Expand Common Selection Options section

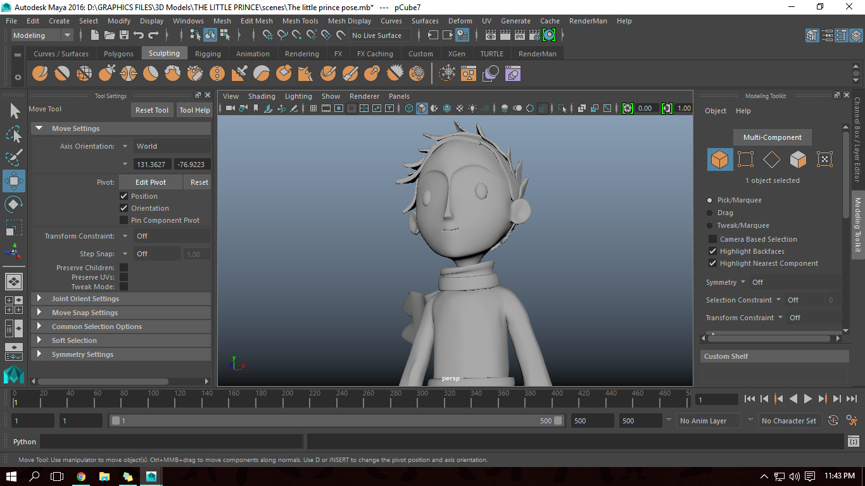(121, 327)
